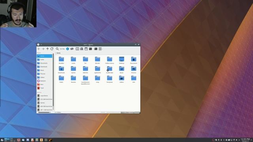Open the application launcher on the taskbar
The width and height of the screenshot is (253, 142).
tap(2, 140)
